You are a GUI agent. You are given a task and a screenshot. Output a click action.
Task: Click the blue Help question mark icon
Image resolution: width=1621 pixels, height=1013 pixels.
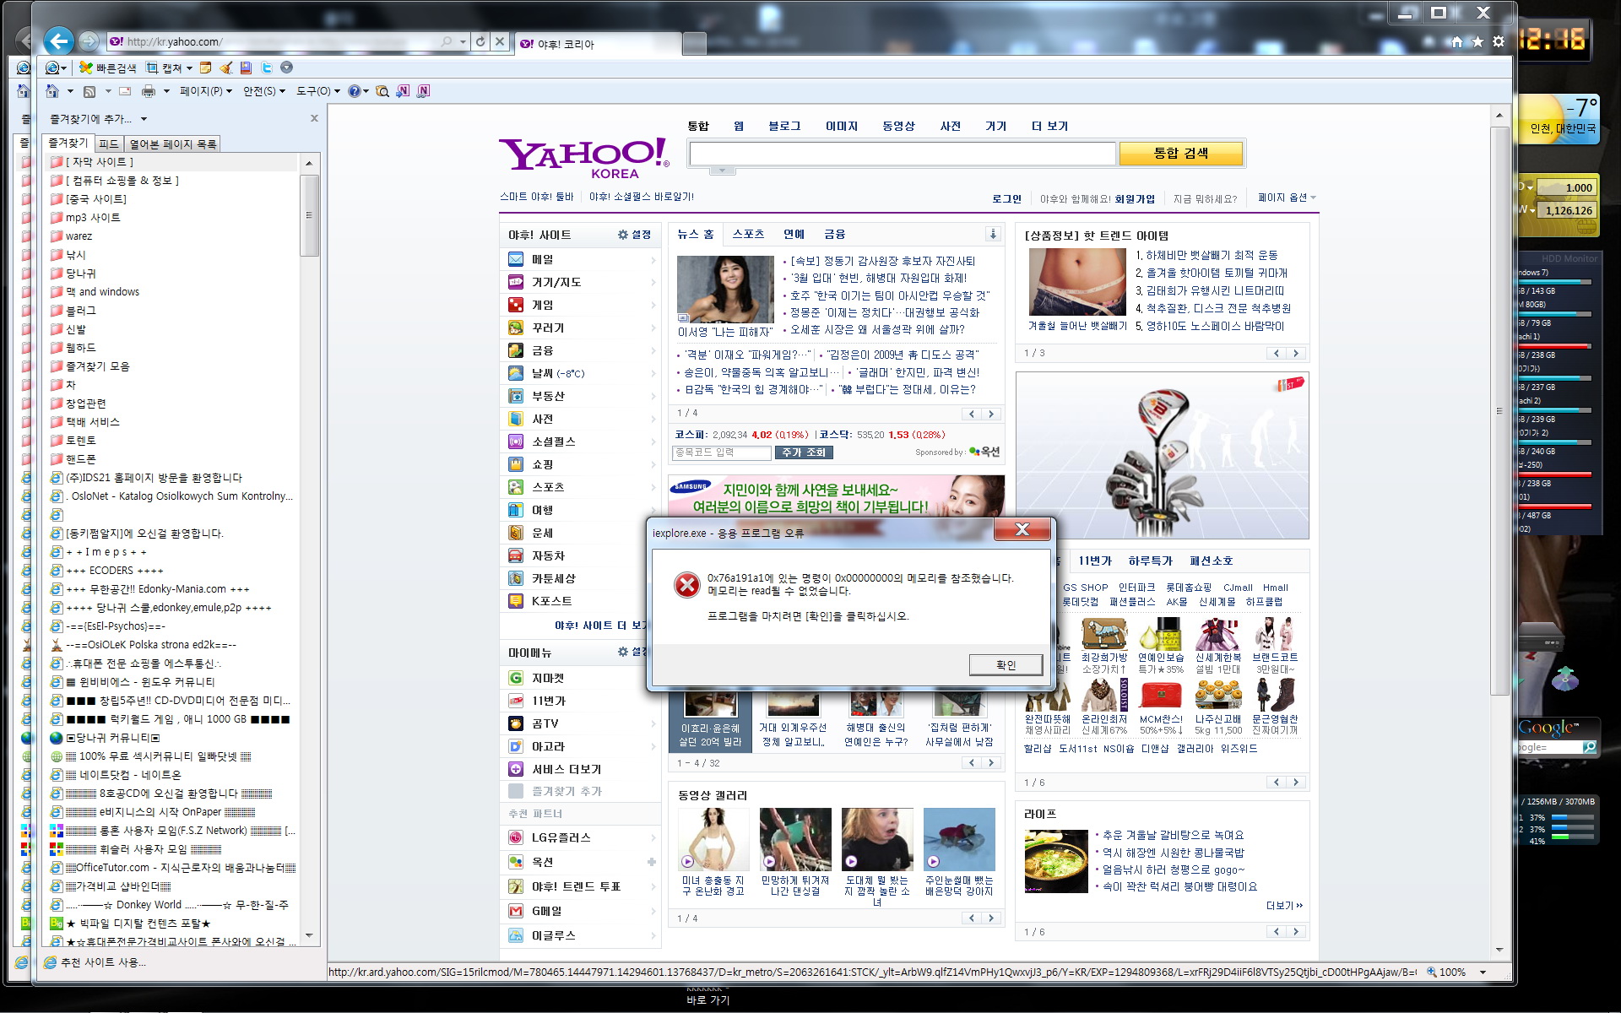pos(355,91)
